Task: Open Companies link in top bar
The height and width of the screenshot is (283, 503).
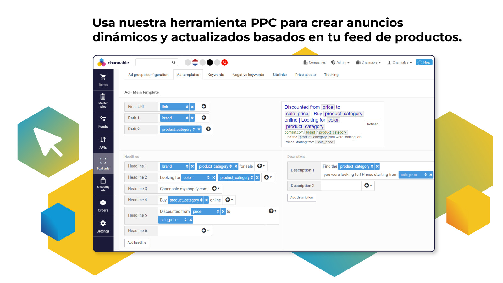Action: click(x=314, y=63)
